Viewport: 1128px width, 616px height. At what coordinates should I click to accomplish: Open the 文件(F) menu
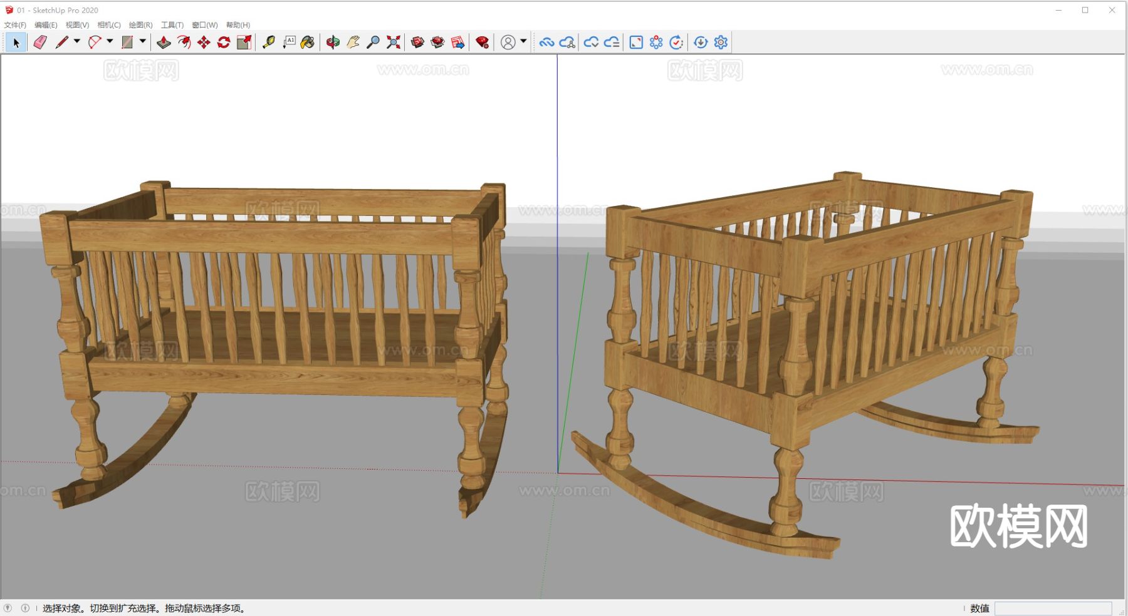pyautogui.click(x=15, y=25)
